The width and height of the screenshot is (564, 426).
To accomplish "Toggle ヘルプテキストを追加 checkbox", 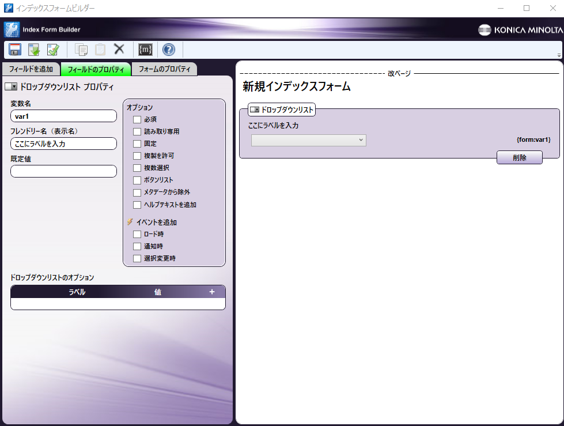I will point(137,205).
